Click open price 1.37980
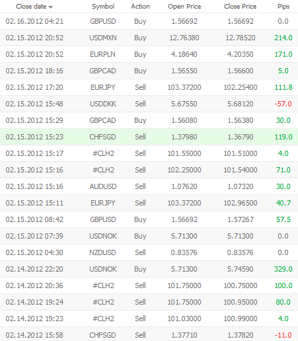 [x=184, y=137]
